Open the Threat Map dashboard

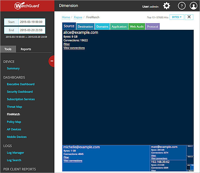(x=14, y=107)
